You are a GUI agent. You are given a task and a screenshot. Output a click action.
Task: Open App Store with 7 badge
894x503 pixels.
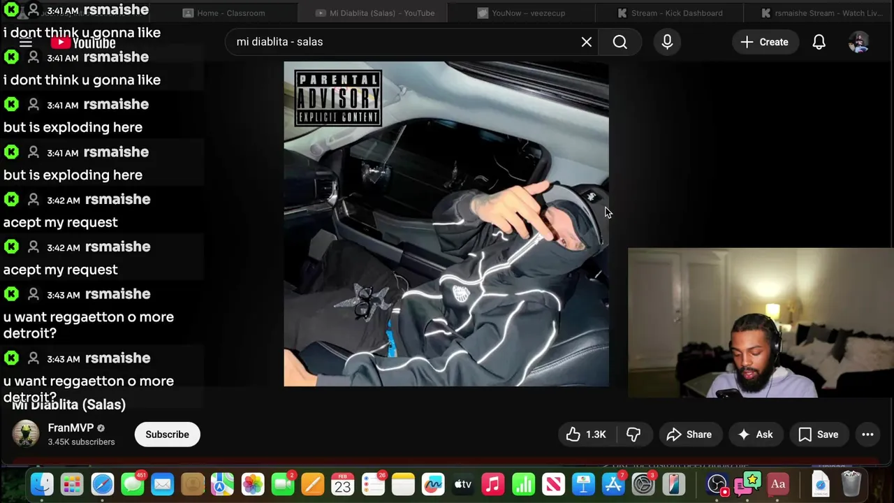pos(613,484)
